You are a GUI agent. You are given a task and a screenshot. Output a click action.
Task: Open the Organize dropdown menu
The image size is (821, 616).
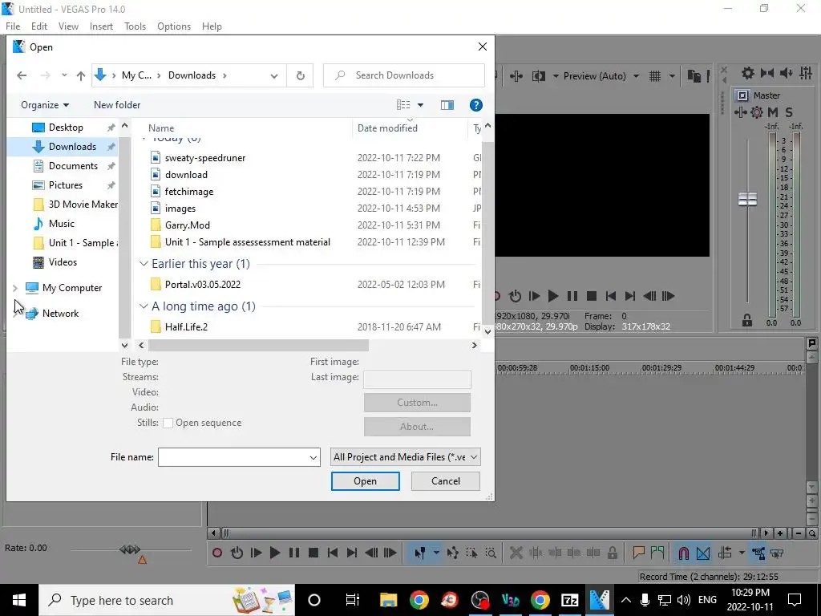coord(45,105)
